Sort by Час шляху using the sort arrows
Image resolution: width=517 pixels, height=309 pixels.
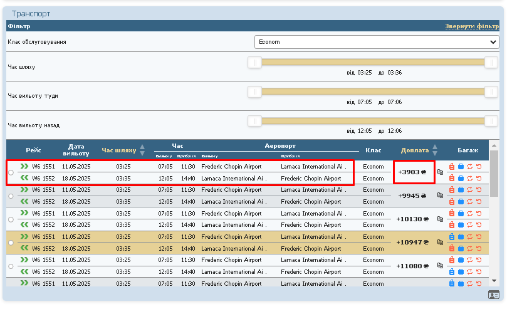point(142,150)
